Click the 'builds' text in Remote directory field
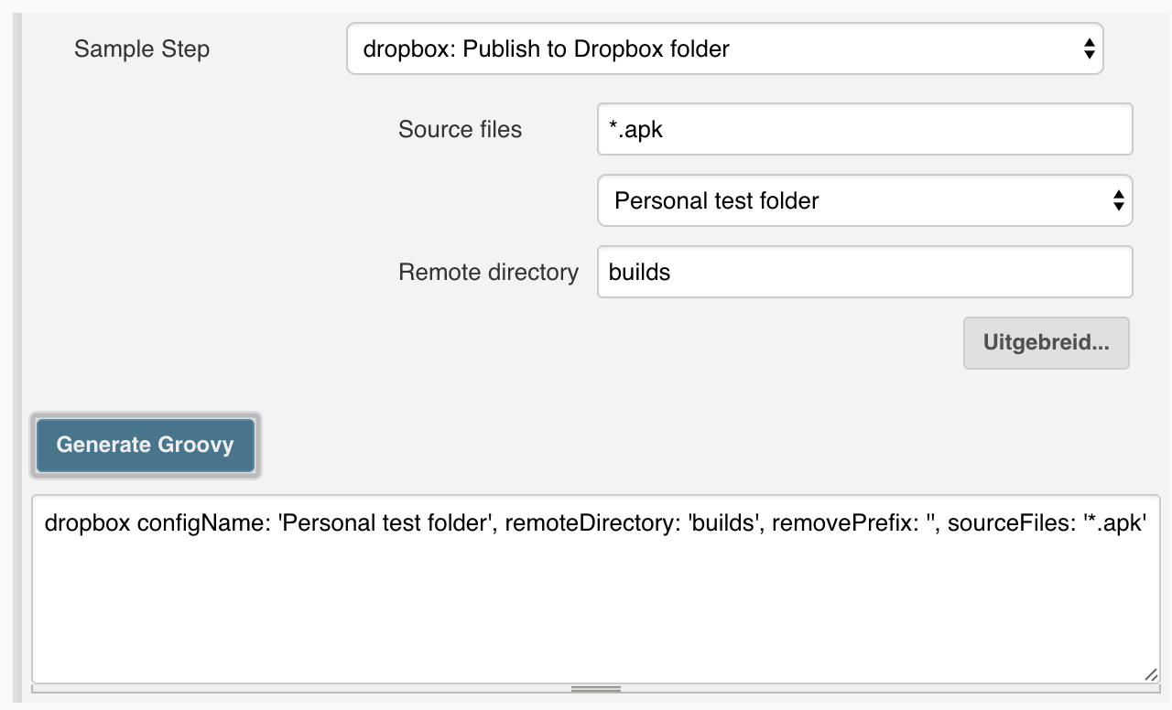The width and height of the screenshot is (1172, 710). click(x=639, y=272)
